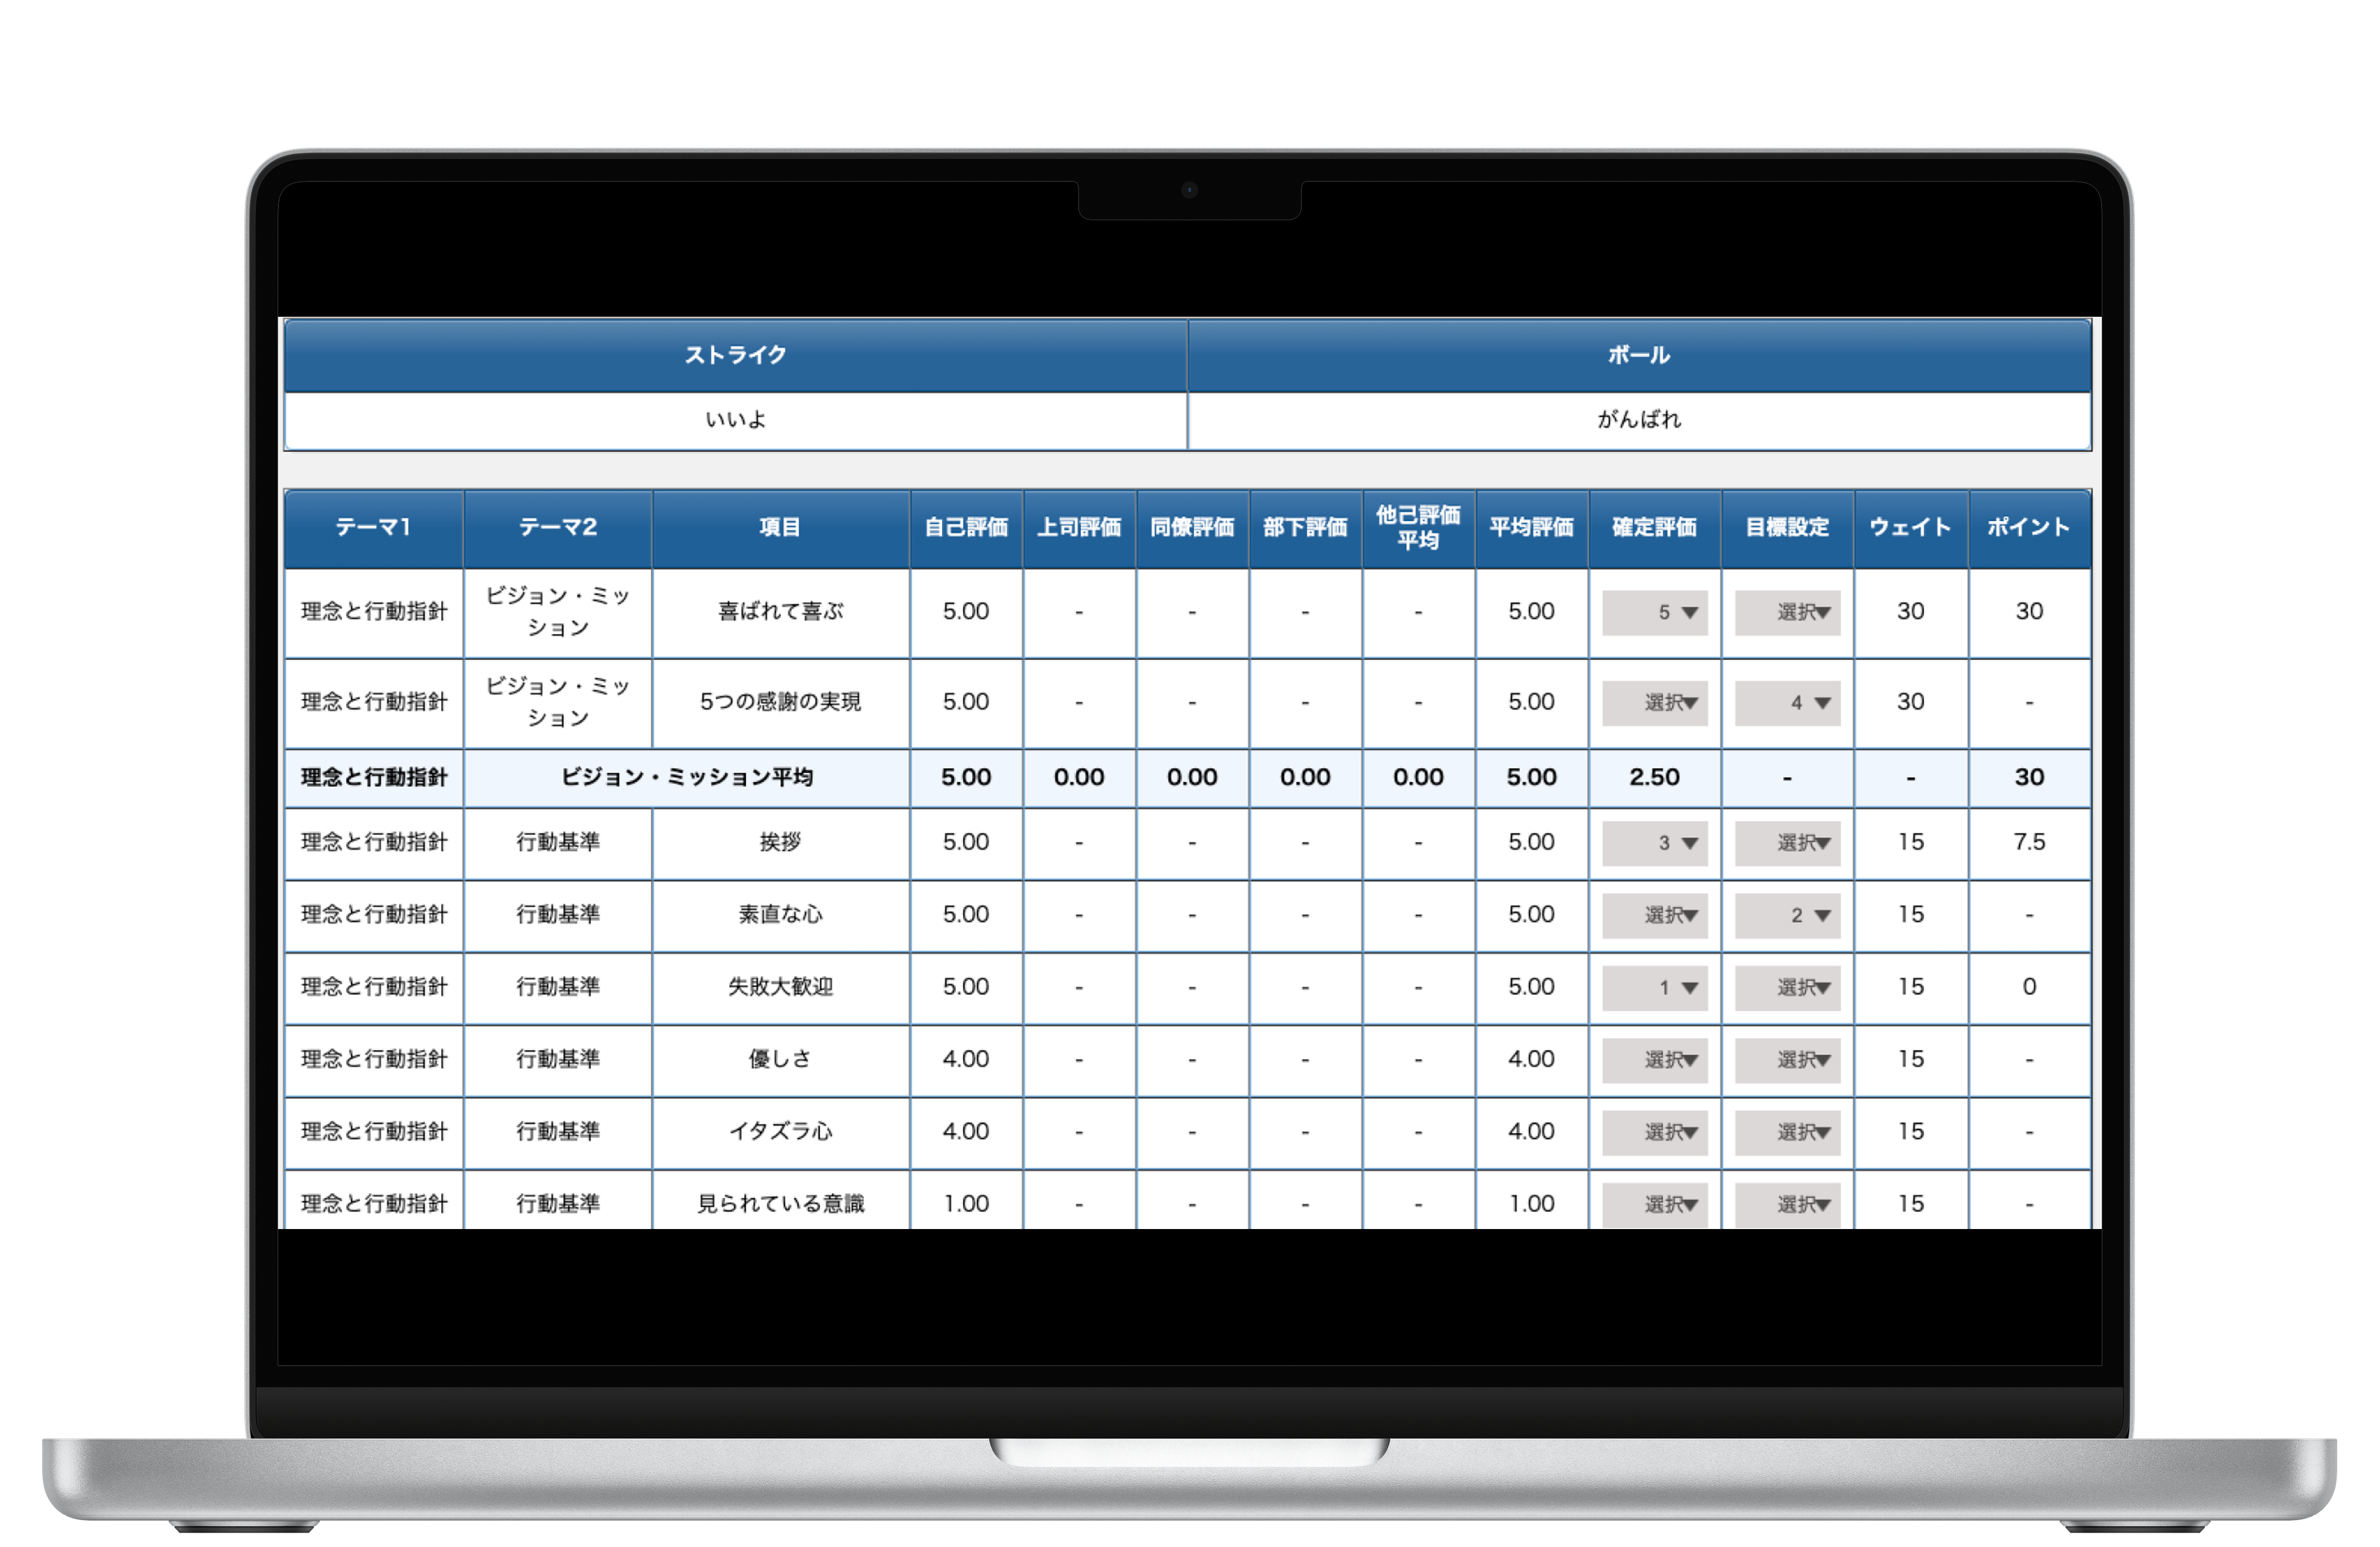Click the ボール header cell

[x=1638, y=355]
